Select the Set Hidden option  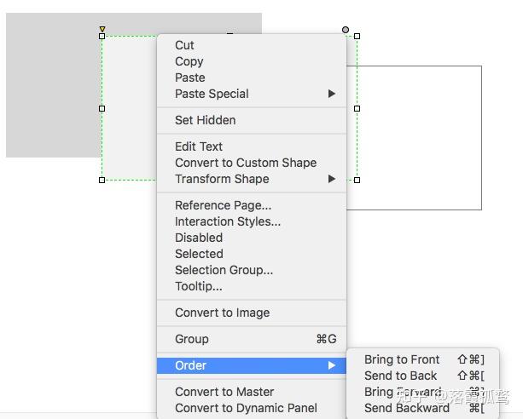point(205,120)
